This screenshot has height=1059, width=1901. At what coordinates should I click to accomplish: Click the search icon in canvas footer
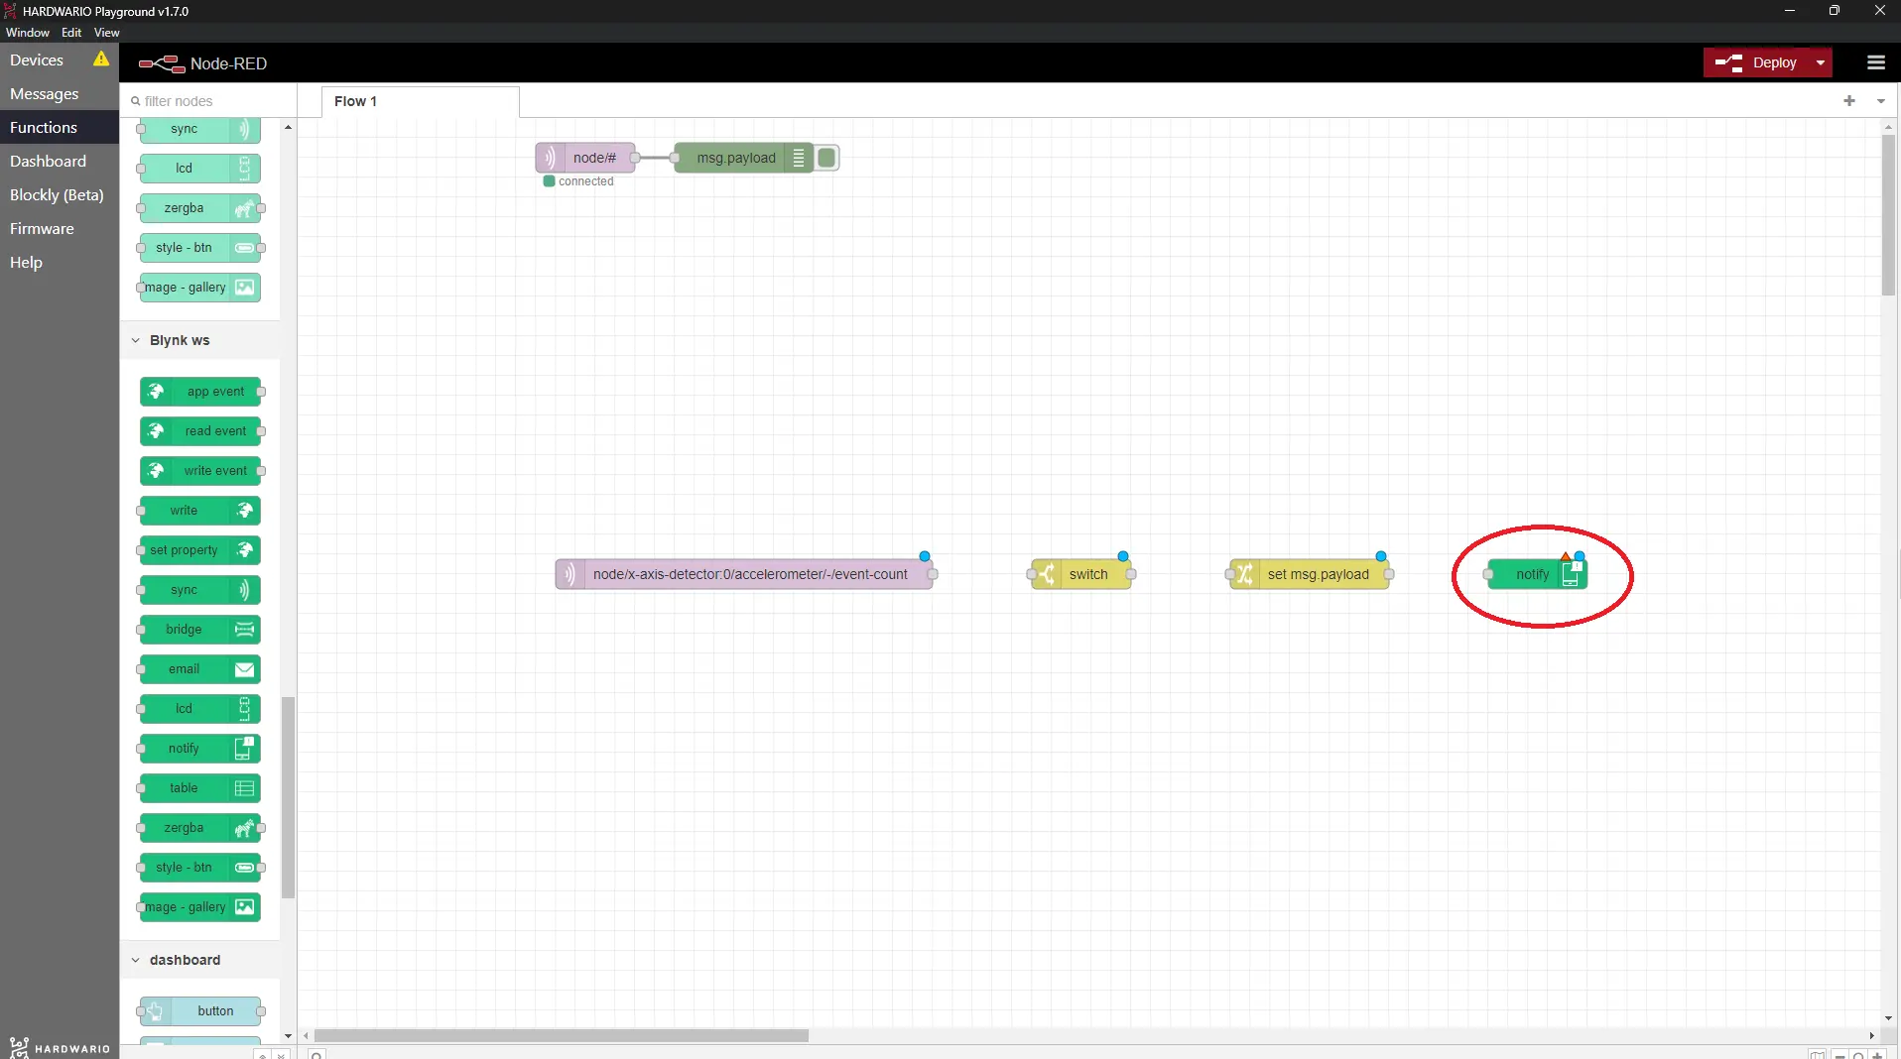[317, 1054]
